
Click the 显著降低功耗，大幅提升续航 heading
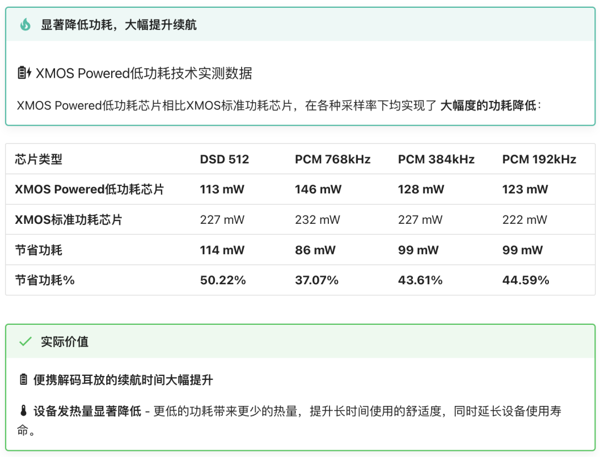(119, 24)
